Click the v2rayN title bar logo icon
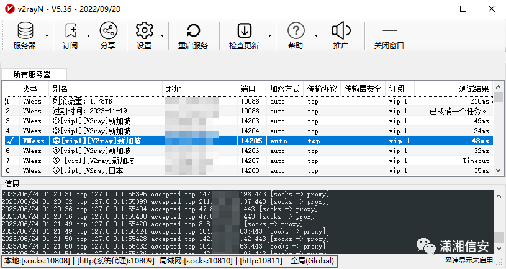 10,9
